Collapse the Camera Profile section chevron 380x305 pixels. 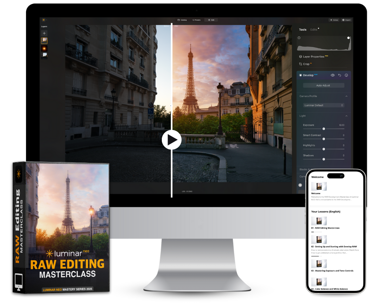(347, 97)
